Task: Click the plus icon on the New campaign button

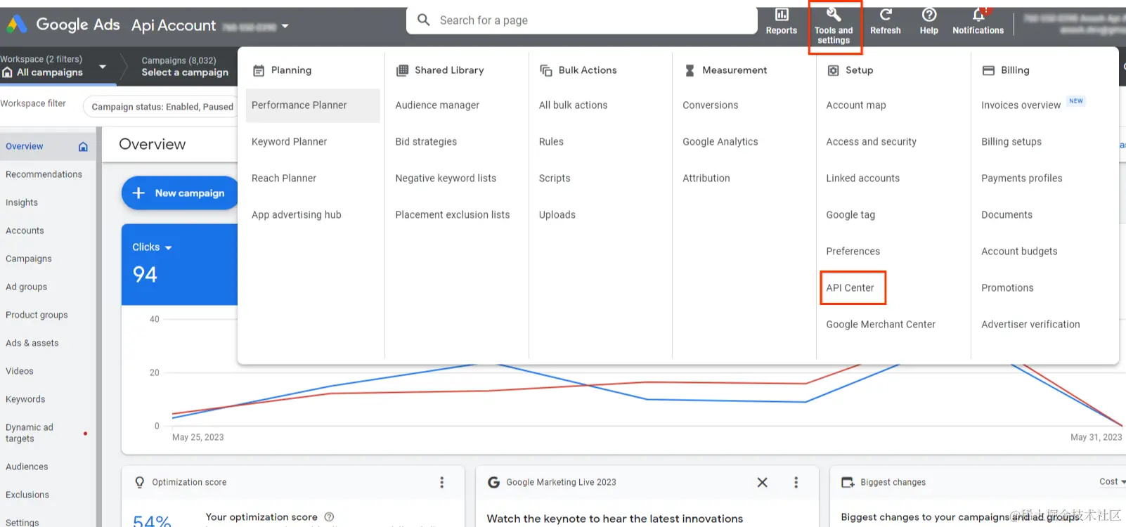Action: (138, 193)
